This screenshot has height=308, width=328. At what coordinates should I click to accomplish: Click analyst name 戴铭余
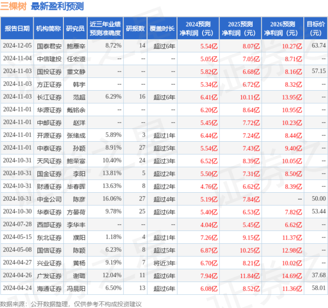(x=76, y=110)
